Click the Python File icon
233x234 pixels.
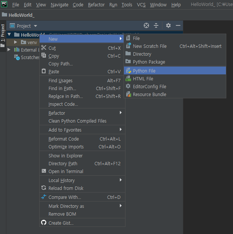(128, 70)
